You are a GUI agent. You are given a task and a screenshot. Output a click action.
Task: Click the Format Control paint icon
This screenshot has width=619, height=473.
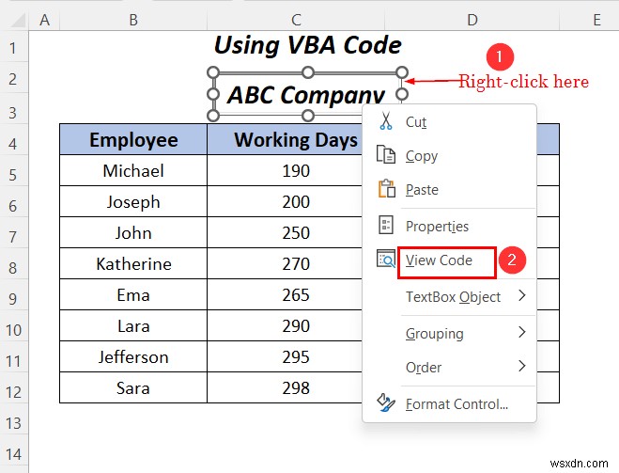[385, 402]
